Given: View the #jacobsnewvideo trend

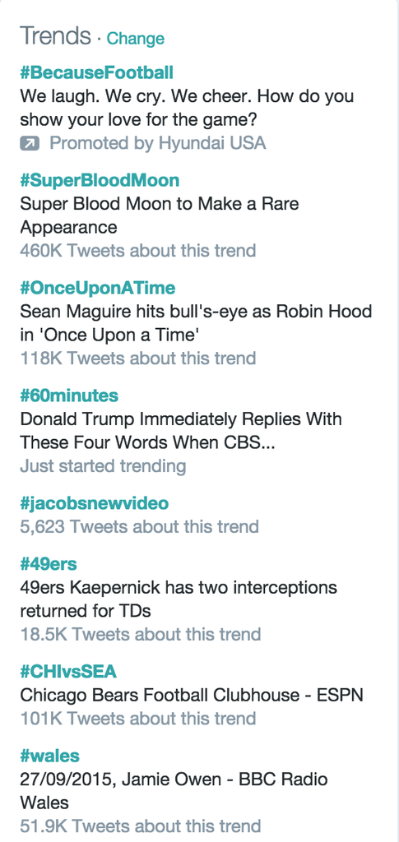Looking at the screenshot, I should pyautogui.click(x=95, y=504).
